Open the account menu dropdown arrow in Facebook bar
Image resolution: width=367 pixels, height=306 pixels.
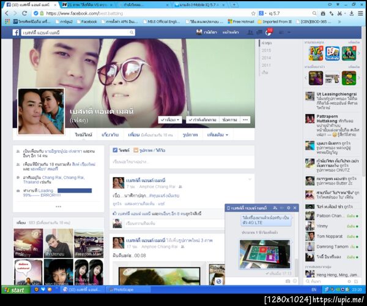[289, 33]
